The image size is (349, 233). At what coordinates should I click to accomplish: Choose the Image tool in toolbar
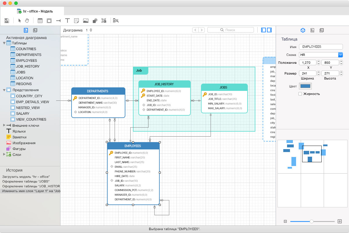point(86,21)
